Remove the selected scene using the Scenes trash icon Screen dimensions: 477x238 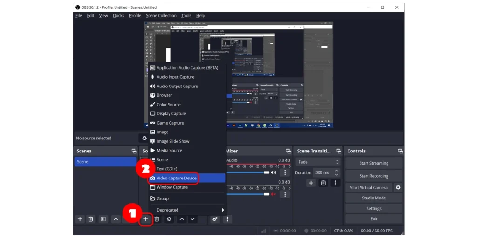(90, 219)
